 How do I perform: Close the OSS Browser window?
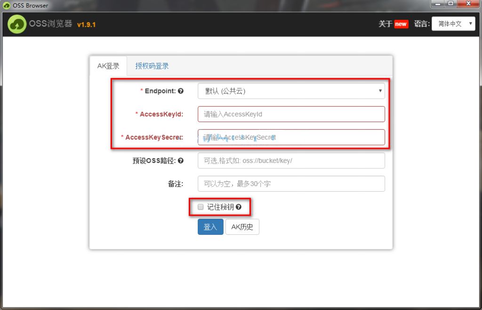pos(468,3)
